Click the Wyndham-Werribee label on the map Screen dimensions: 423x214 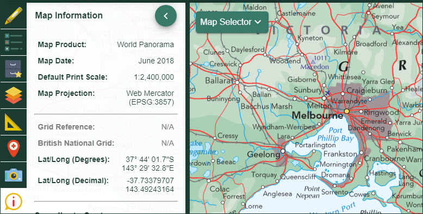(284, 127)
